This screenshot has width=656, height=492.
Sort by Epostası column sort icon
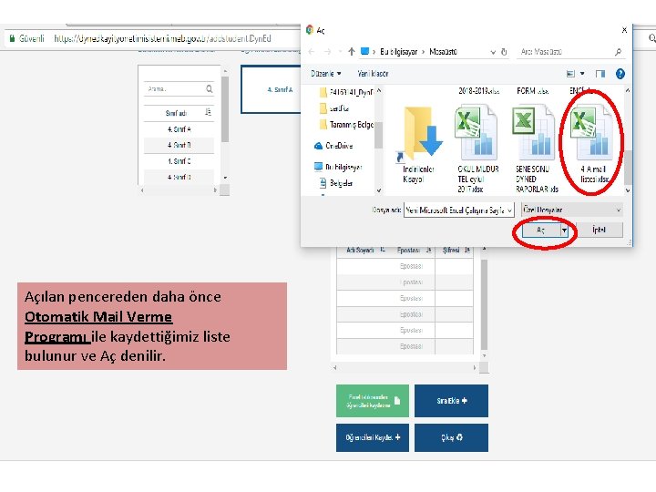click(428, 250)
